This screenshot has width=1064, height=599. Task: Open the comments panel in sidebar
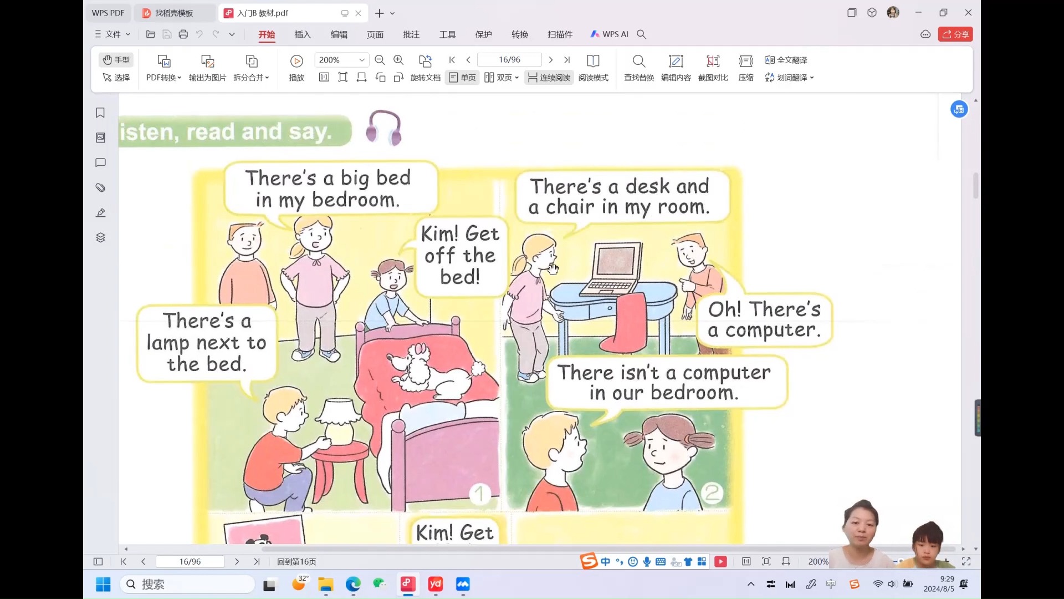coord(100,163)
